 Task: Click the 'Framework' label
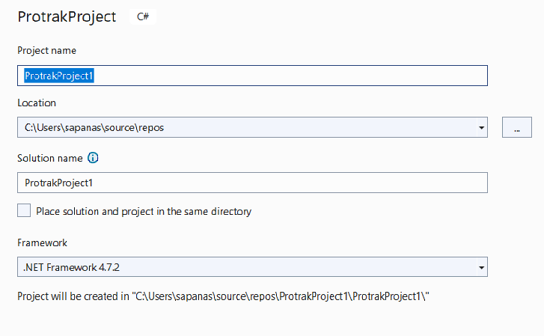(x=42, y=243)
